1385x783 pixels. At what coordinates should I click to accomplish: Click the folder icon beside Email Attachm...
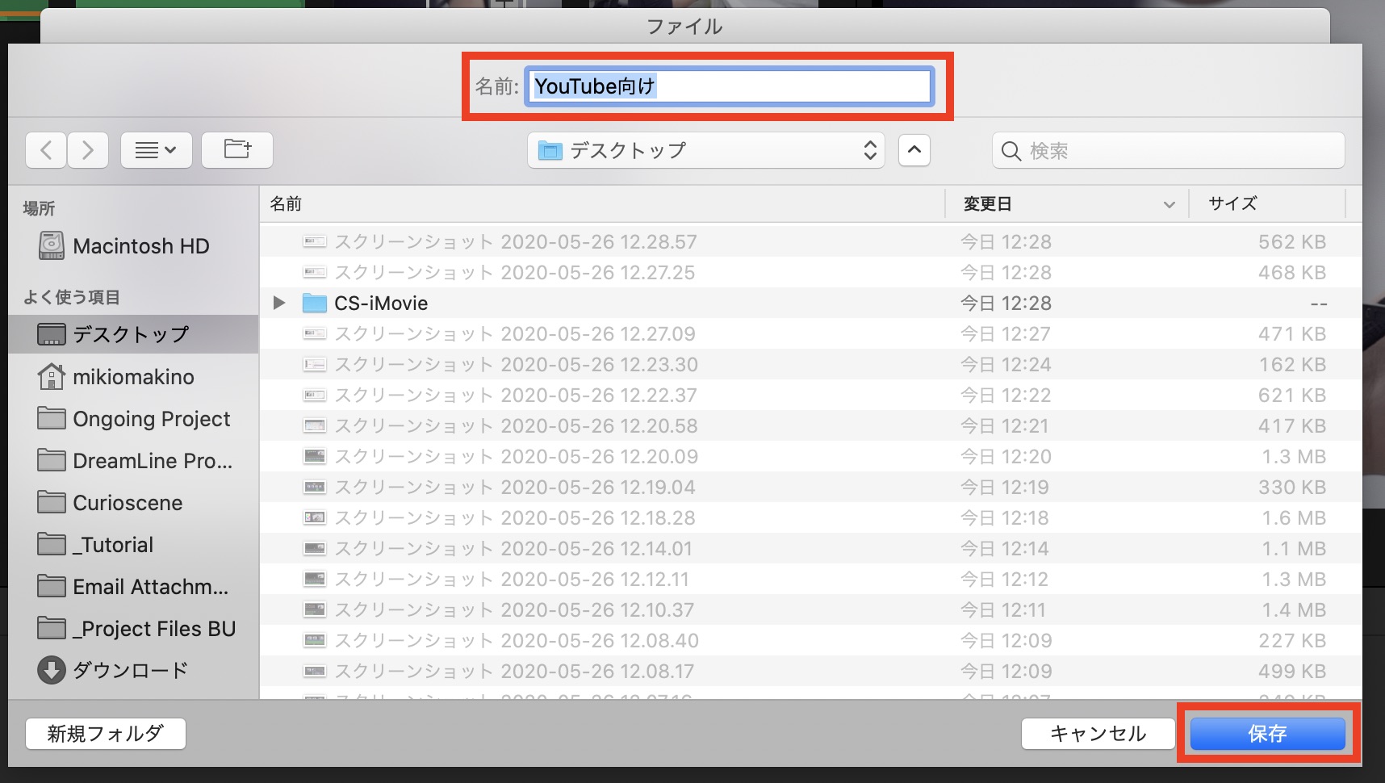(52, 586)
